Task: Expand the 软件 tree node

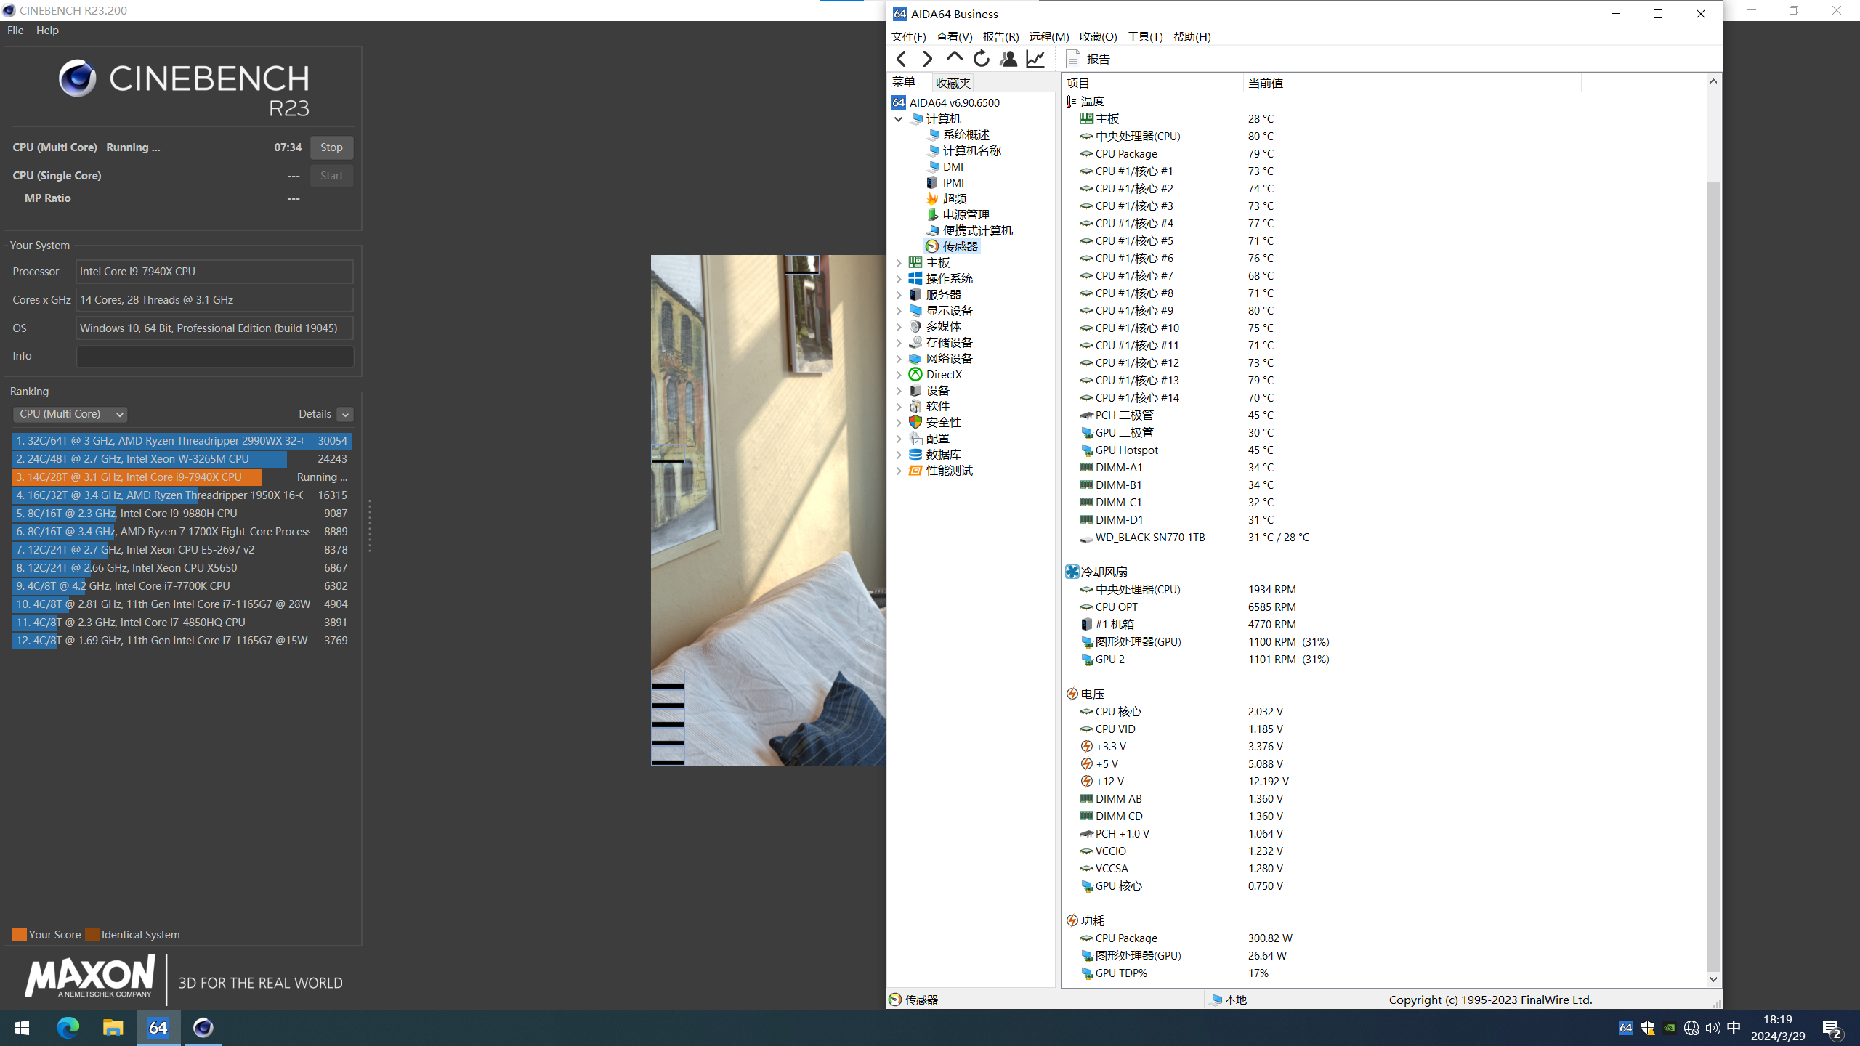Action: (x=899, y=406)
